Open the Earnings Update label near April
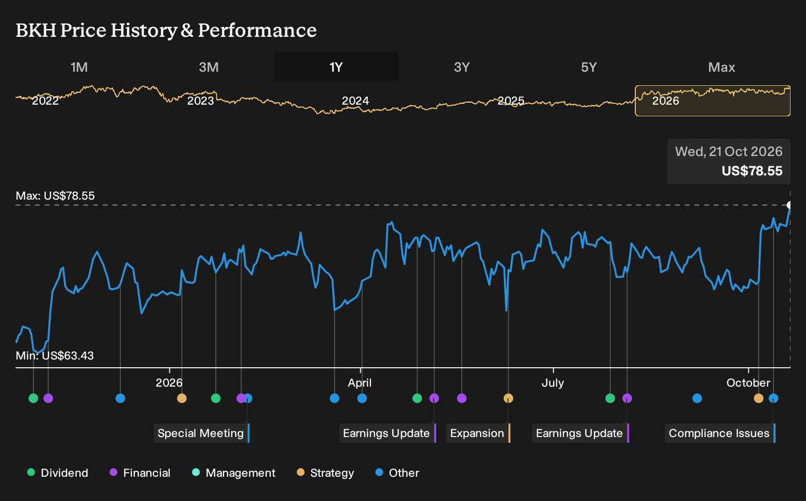The height and width of the screenshot is (501, 806). (387, 433)
